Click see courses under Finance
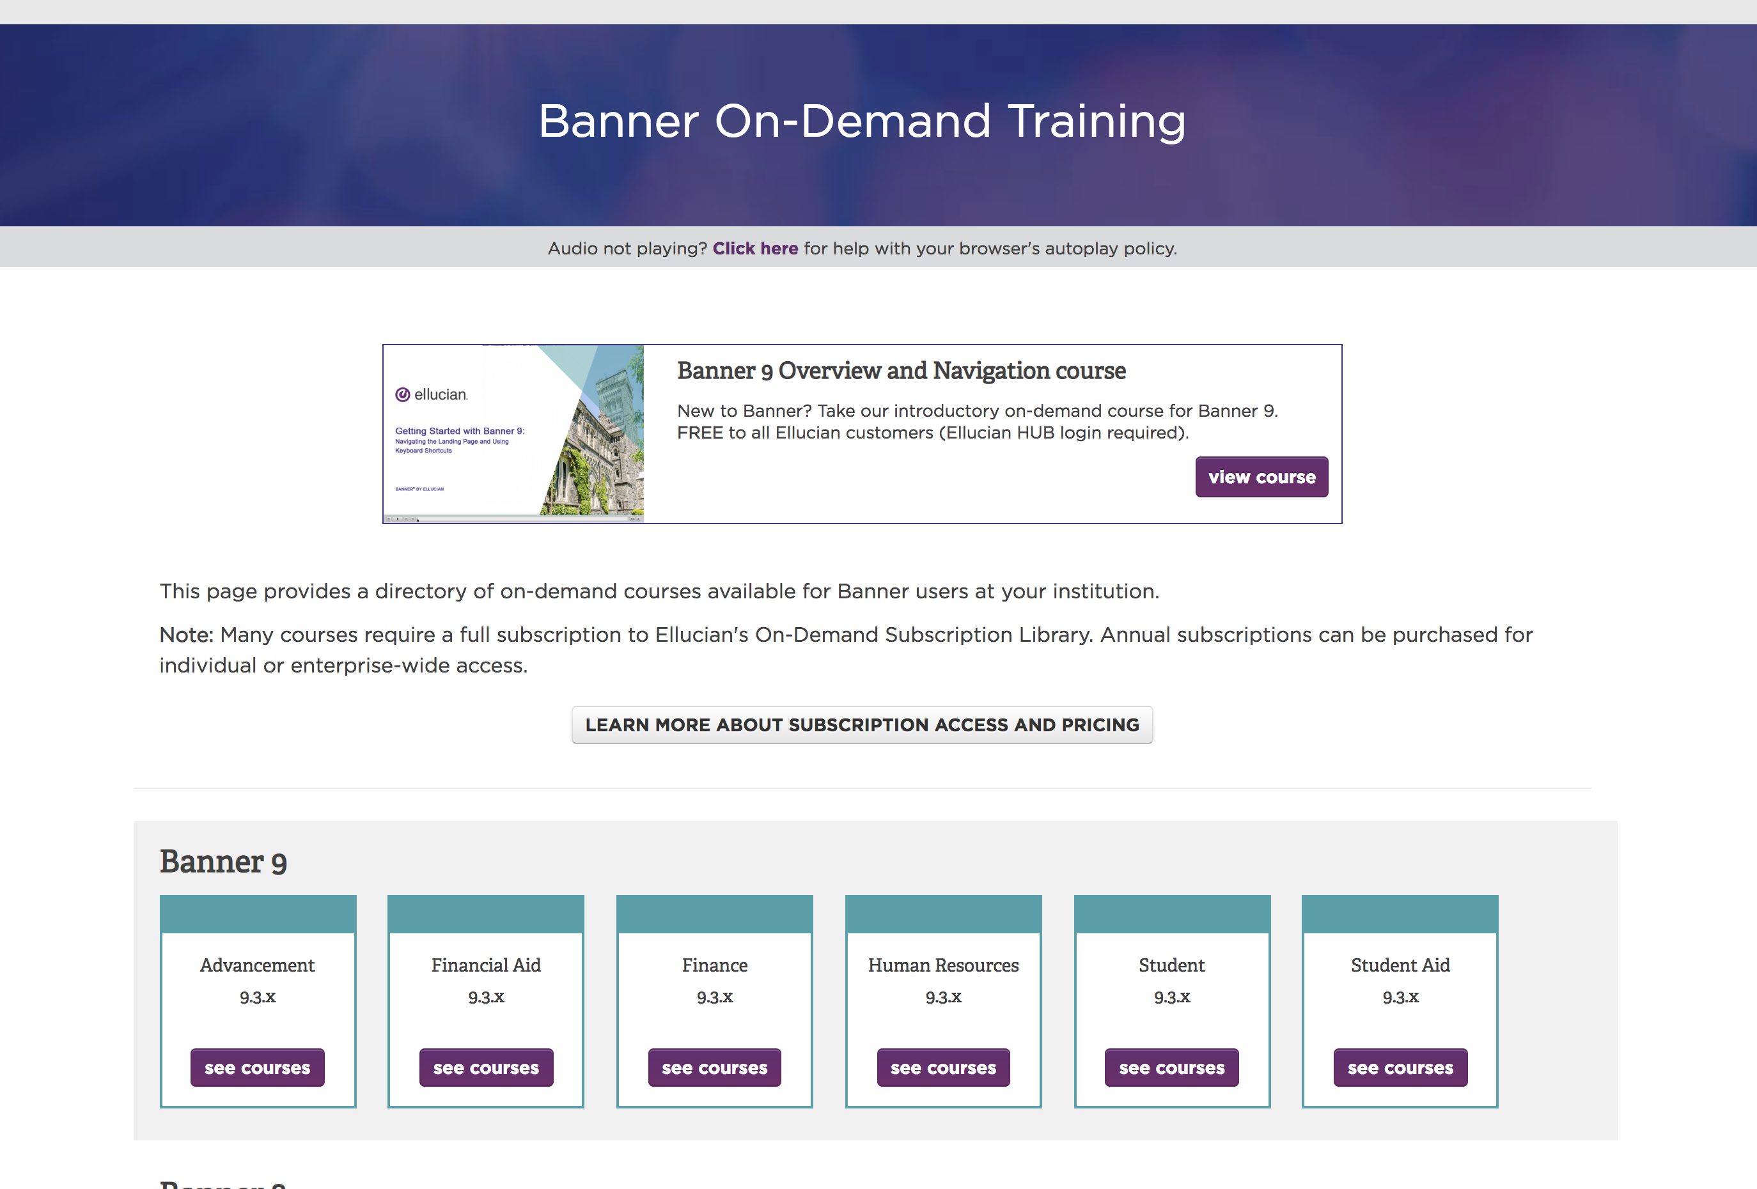Screen dimensions: 1757x1189 pyautogui.click(x=714, y=1068)
